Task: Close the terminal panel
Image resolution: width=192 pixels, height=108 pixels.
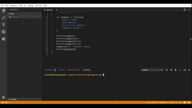Action: click(189, 70)
